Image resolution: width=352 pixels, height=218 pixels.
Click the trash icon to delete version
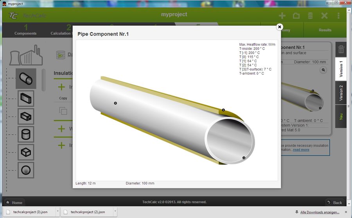(x=341, y=49)
